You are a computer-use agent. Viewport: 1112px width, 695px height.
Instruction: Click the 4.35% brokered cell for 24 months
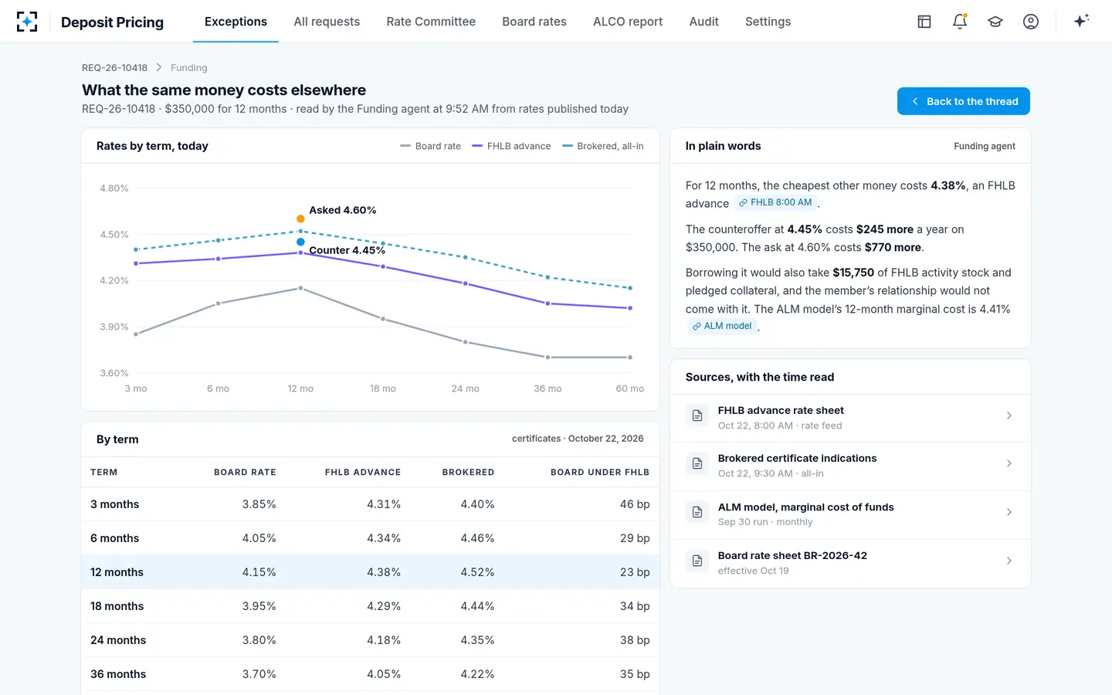(477, 640)
